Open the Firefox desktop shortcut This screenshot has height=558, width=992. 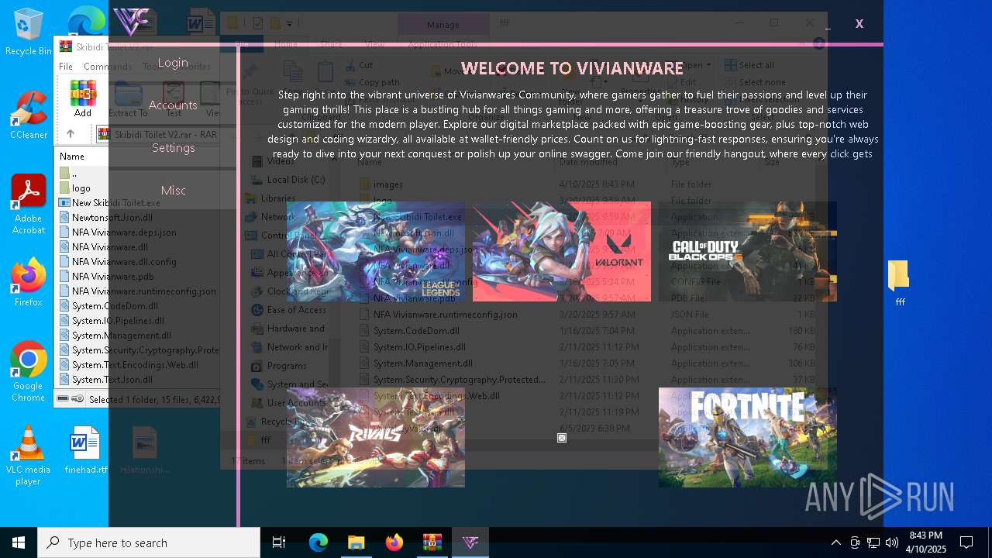tap(28, 283)
